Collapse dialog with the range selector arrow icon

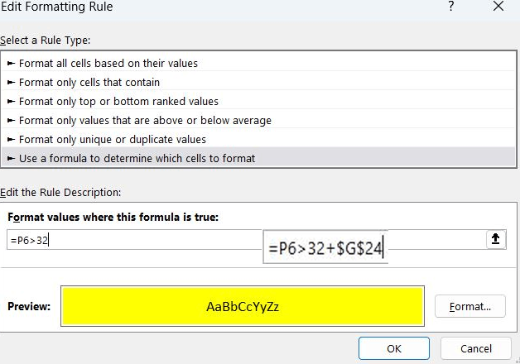click(496, 239)
